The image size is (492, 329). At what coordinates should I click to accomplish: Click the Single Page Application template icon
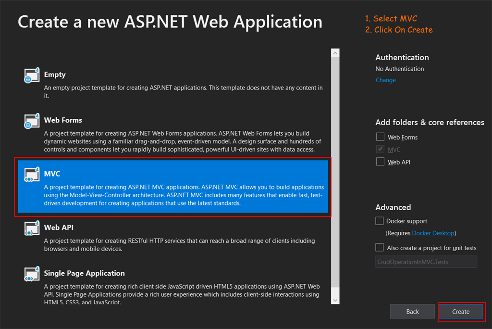pos(32,274)
